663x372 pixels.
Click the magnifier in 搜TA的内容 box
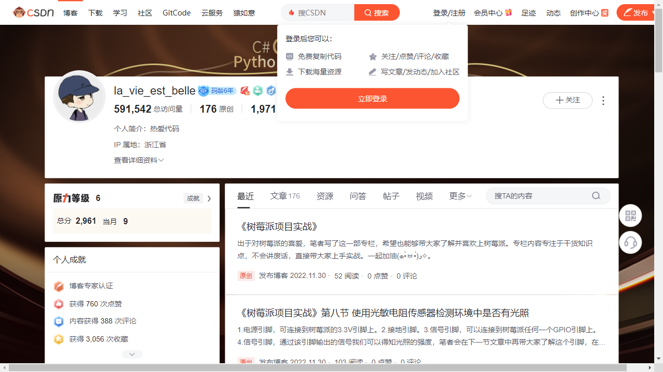pyautogui.click(x=596, y=196)
